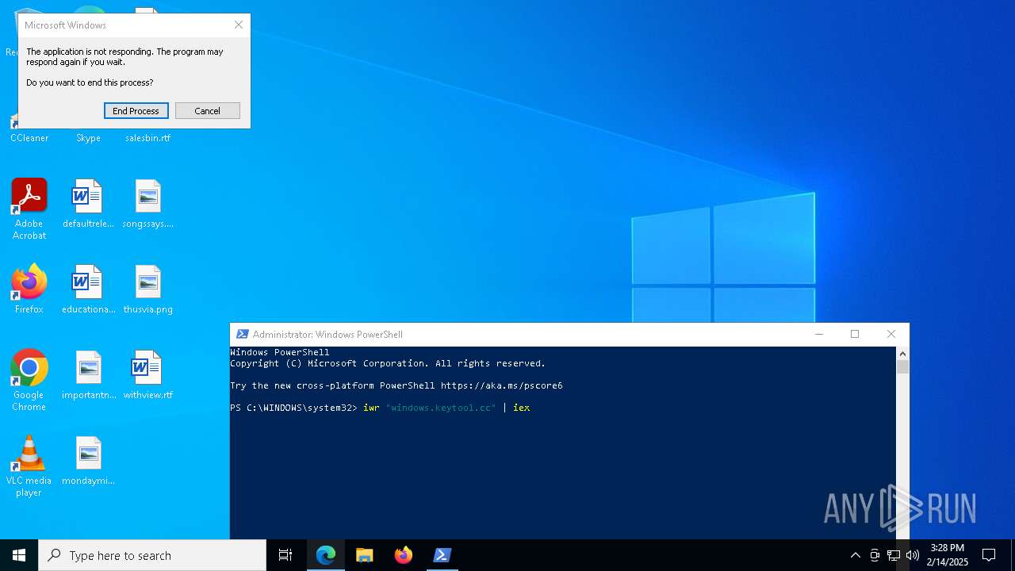Click 'windows.keytool.cc' text in PowerShell

(440, 408)
